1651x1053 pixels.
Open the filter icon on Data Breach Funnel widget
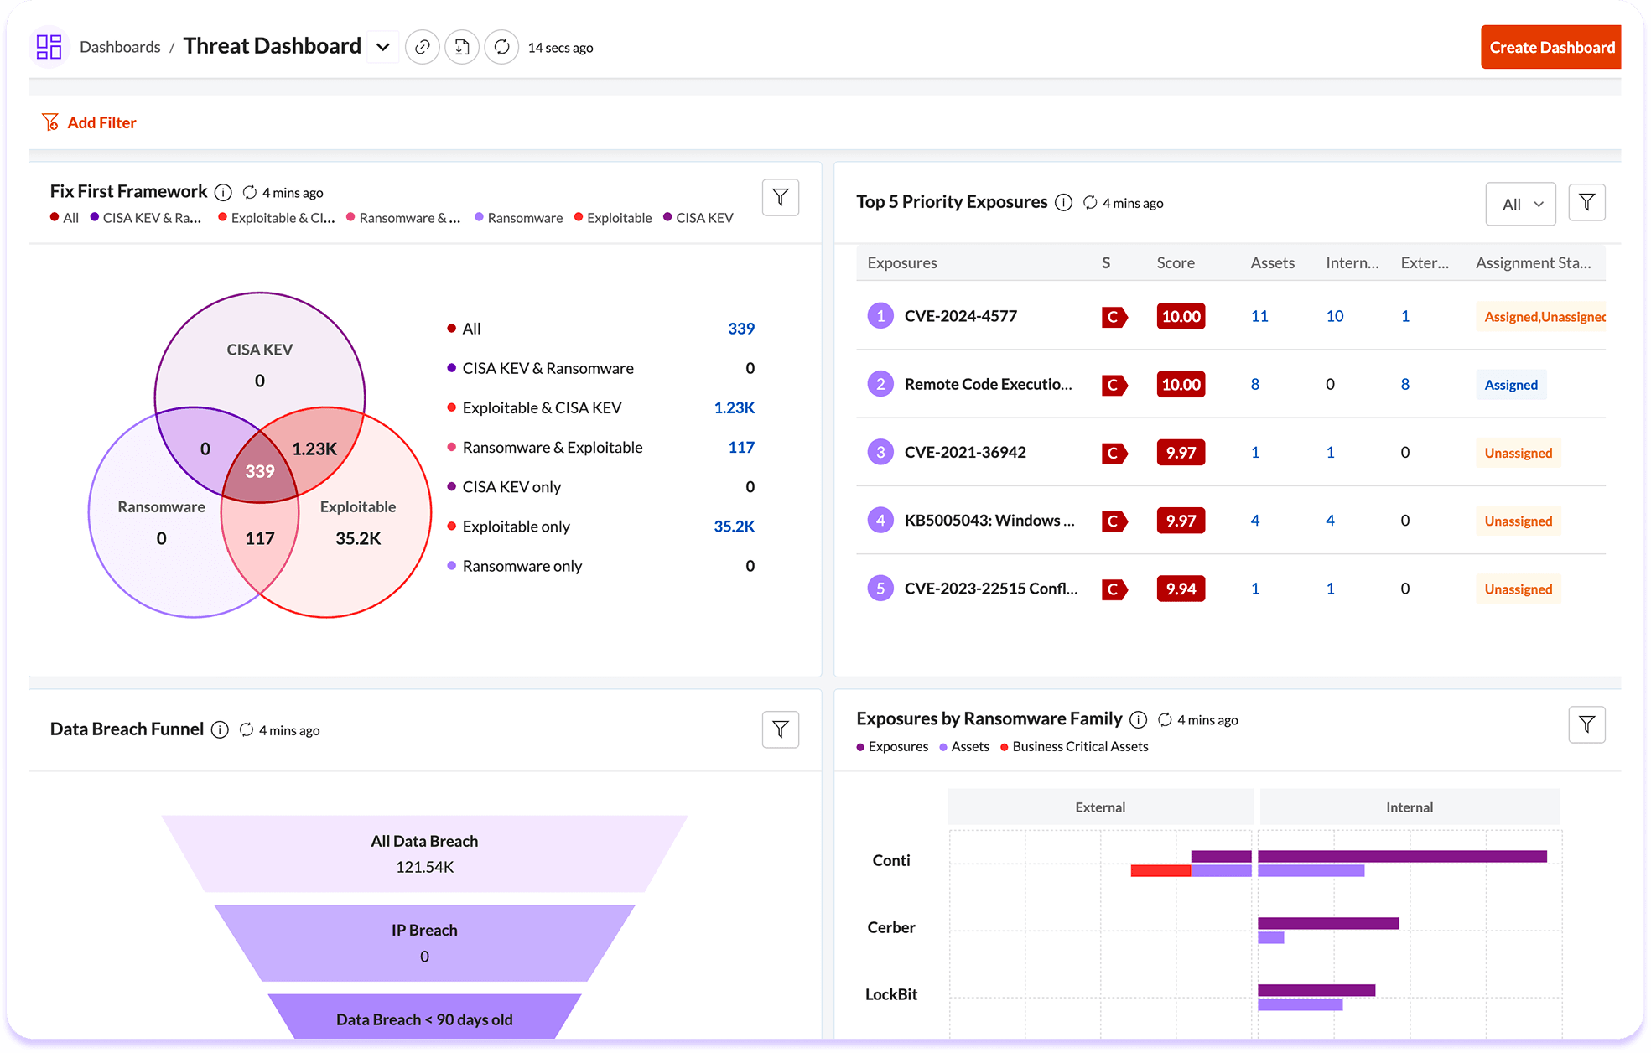point(780,729)
